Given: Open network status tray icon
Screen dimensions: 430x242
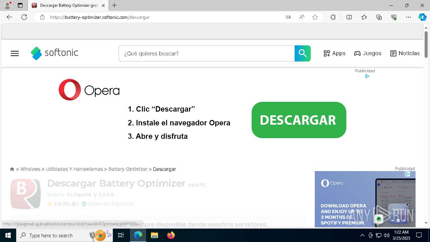Looking at the screenshot, I should click(x=378, y=235).
